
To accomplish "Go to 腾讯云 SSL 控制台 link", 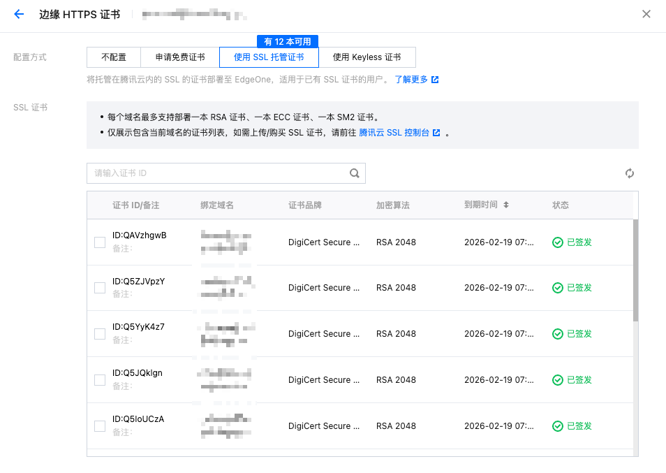I will [394, 133].
